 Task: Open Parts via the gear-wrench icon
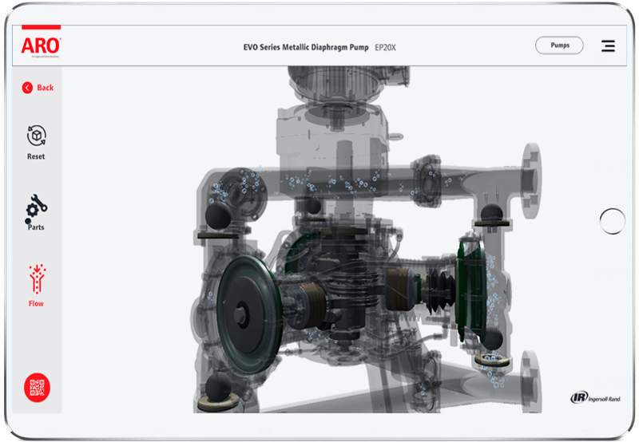coord(36,207)
